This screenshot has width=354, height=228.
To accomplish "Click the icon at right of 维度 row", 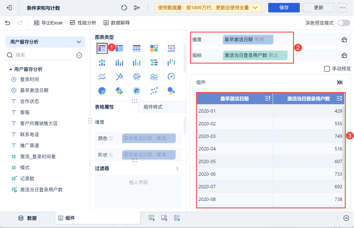I will 344,40.
